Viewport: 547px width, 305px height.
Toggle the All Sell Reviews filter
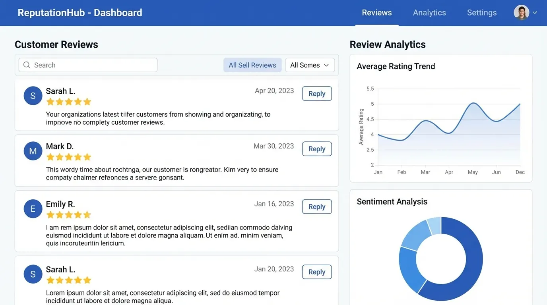[252, 65]
